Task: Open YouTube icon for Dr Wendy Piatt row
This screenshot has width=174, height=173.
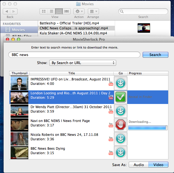Action: coord(111,111)
